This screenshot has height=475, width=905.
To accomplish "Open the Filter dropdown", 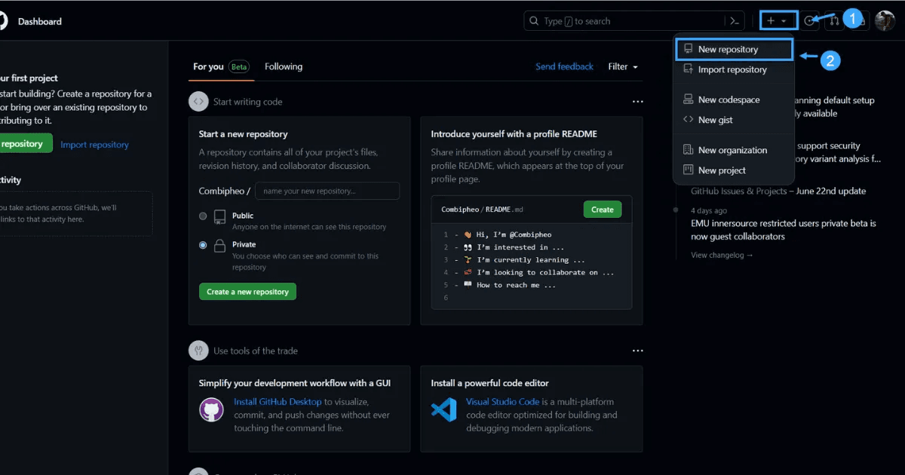I will 623,66.
